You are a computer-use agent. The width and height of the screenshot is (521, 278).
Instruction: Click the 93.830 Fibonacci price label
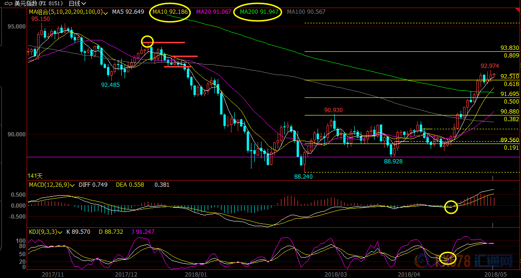coord(510,48)
